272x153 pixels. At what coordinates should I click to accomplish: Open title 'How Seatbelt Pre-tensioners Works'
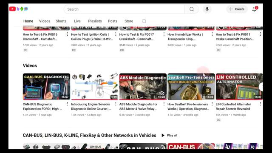[188, 107]
